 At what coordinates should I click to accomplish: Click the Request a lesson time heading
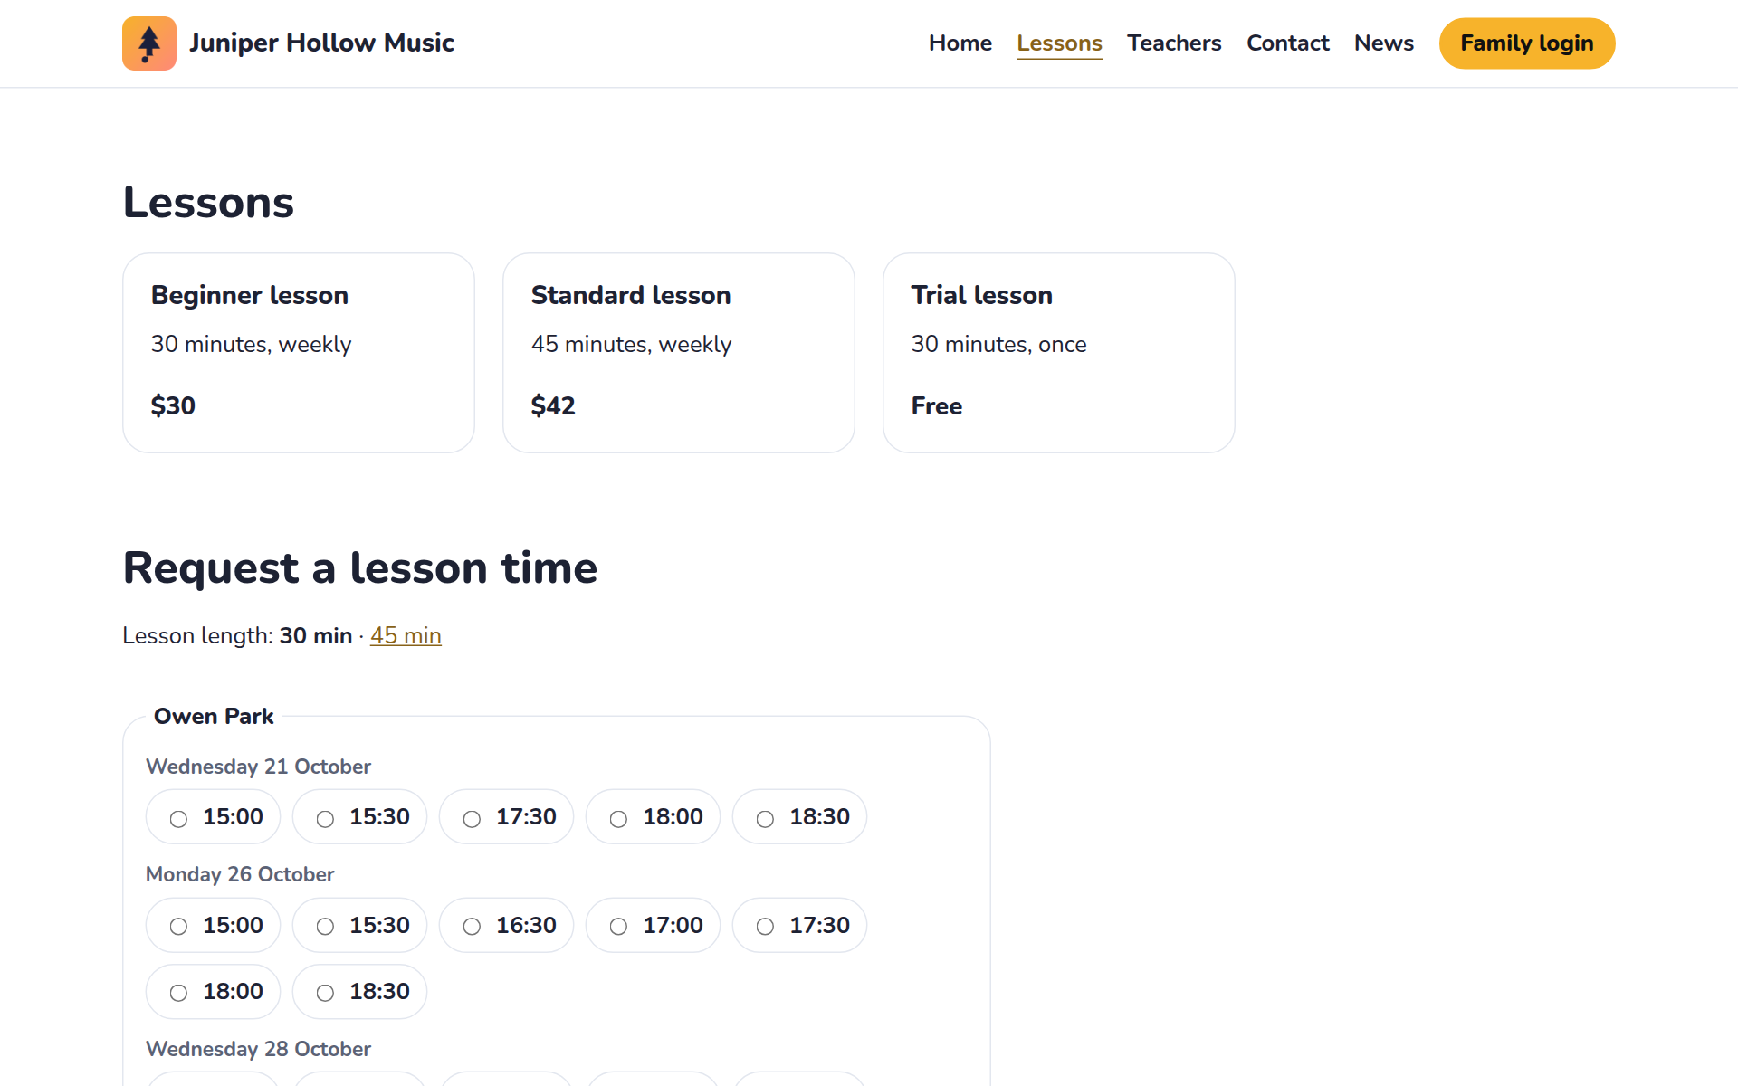(360, 568)
